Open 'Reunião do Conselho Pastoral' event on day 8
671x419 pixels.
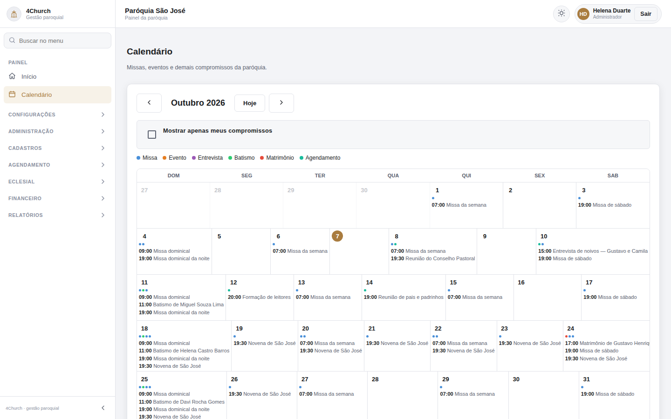click(433, 258)
